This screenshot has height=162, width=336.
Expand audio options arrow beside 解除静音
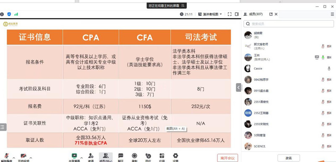[14, 158]
